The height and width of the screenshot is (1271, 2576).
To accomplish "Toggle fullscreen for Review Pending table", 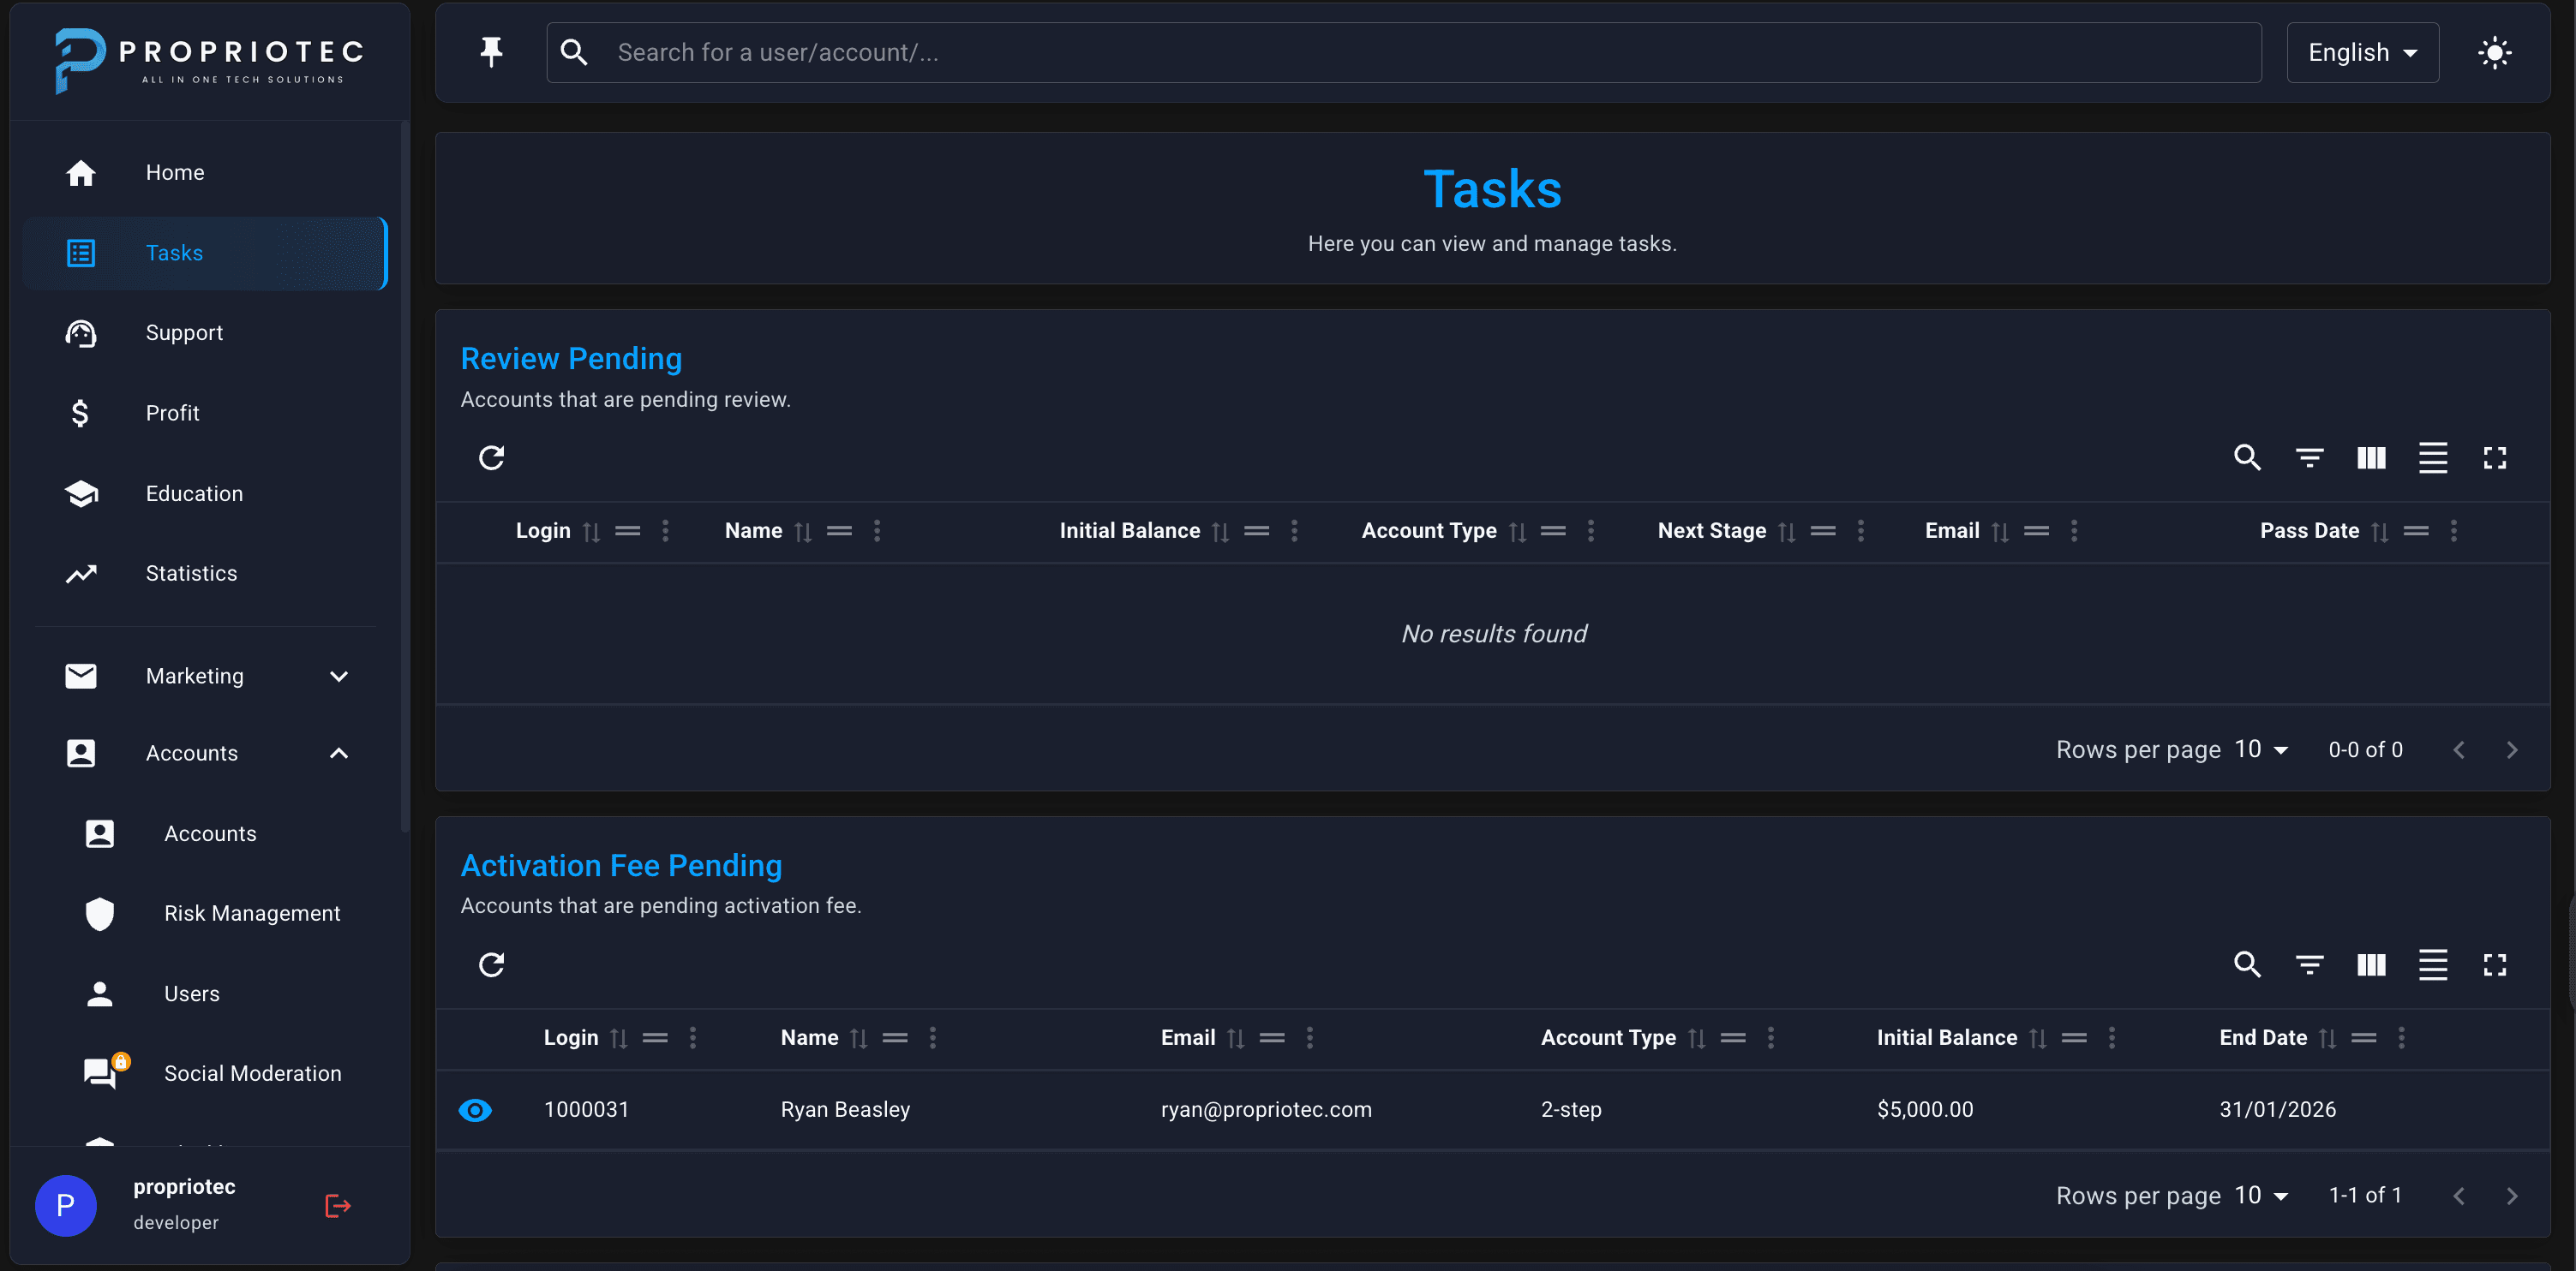I will (x=2495, y=457).
